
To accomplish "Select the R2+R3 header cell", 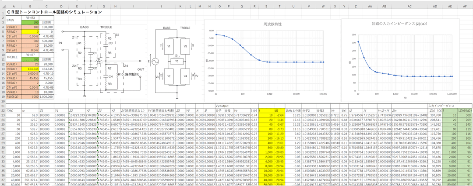I will click(31, 18).
